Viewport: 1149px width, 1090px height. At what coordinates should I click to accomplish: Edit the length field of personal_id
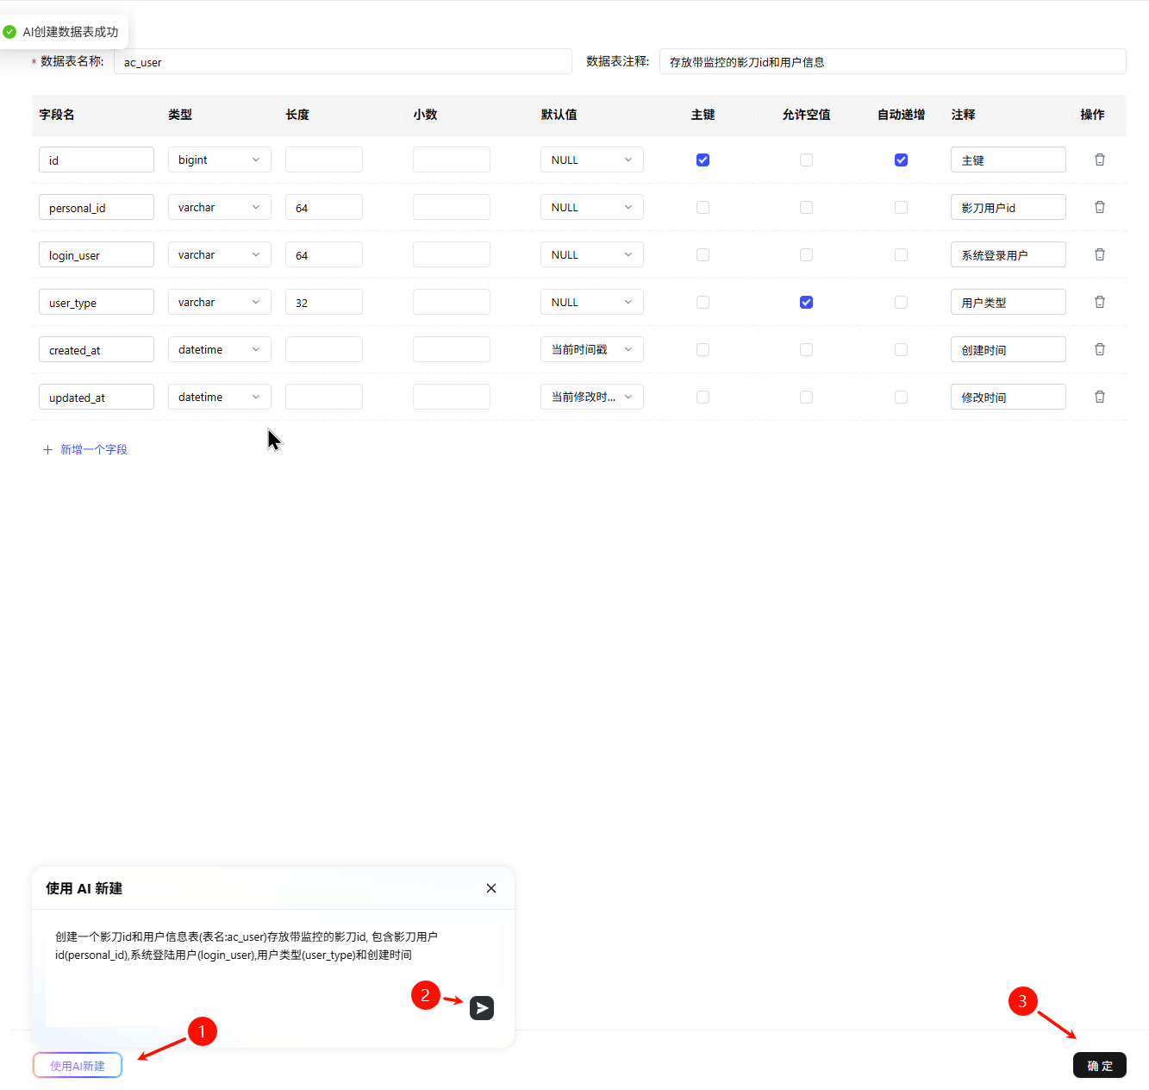point(324,207)
